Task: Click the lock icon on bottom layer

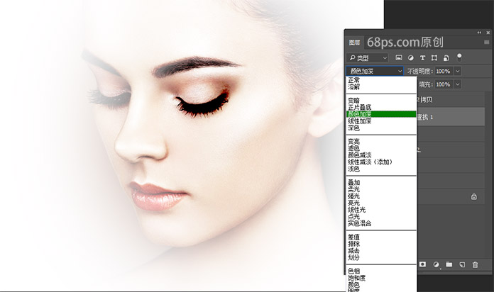Action: 474,196
